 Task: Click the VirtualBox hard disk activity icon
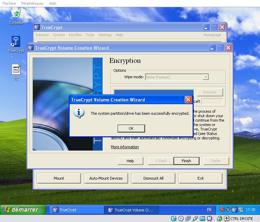tap(173, 219)
